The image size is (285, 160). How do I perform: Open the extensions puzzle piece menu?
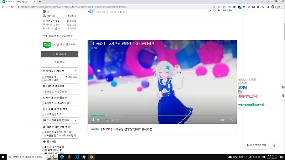(x=258, y=7)
